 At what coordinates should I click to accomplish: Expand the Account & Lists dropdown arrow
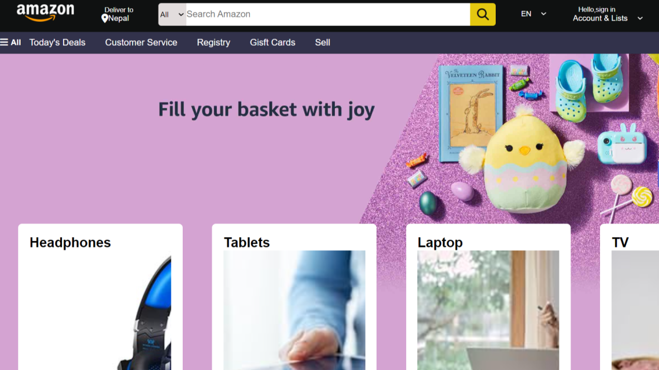(x=640, y=18)
